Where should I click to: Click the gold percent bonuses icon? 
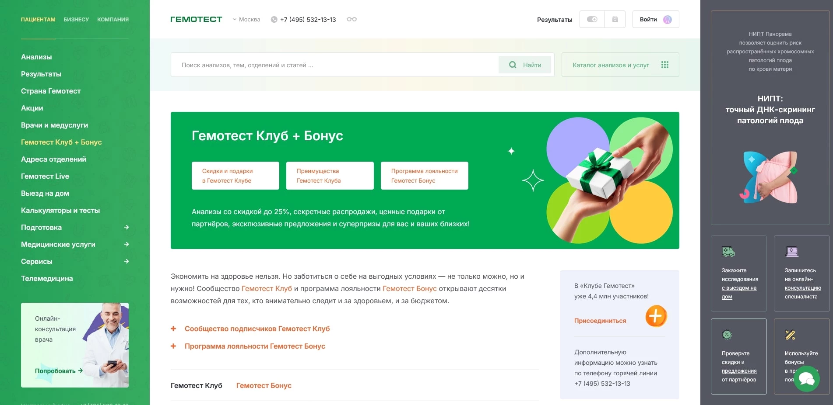[x=790, y=335]
